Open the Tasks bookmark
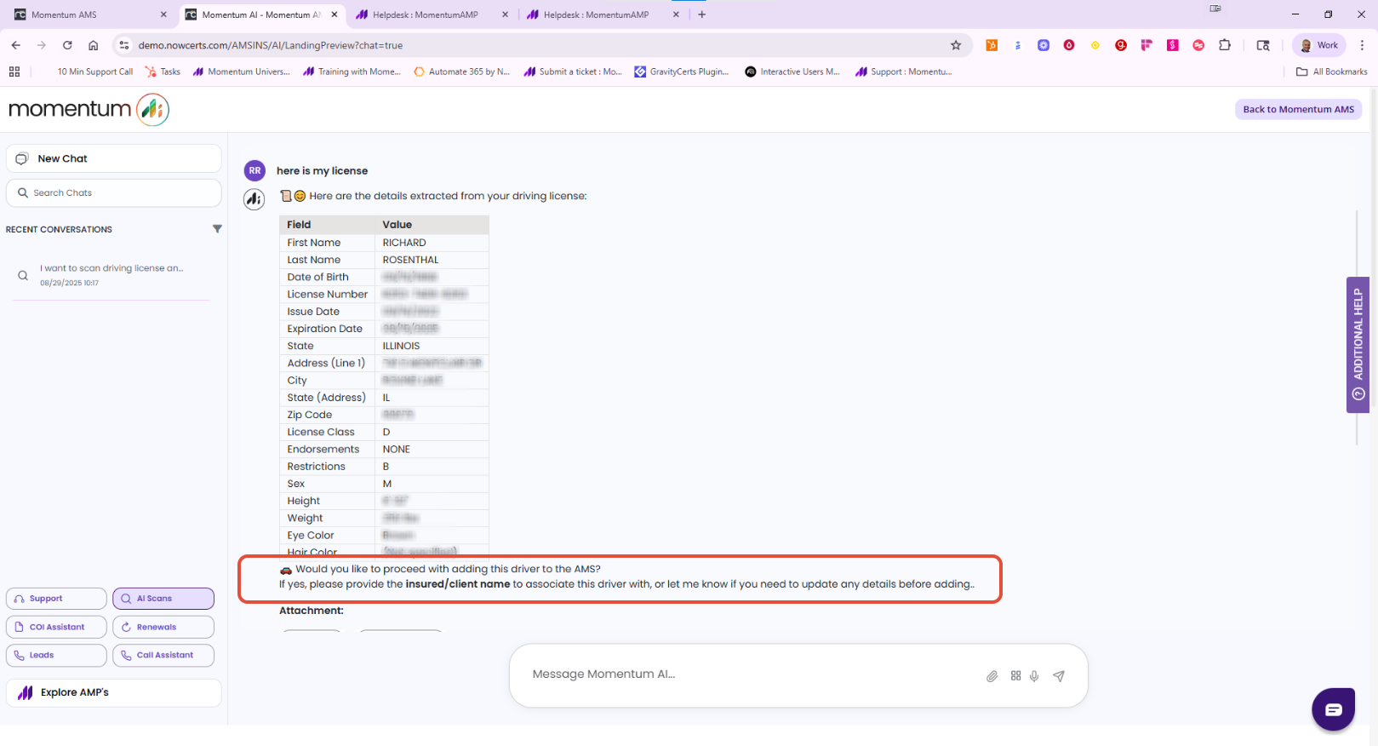1378x746 pixels. pyautogui.click(x=163, y=72)
